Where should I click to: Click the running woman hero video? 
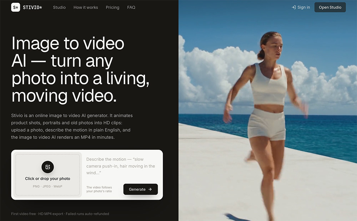(268, 110)
